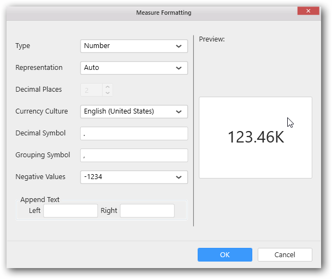The image size is (332, 279).
Task: Open the Type dropdown showing Number
Action: 134,46
